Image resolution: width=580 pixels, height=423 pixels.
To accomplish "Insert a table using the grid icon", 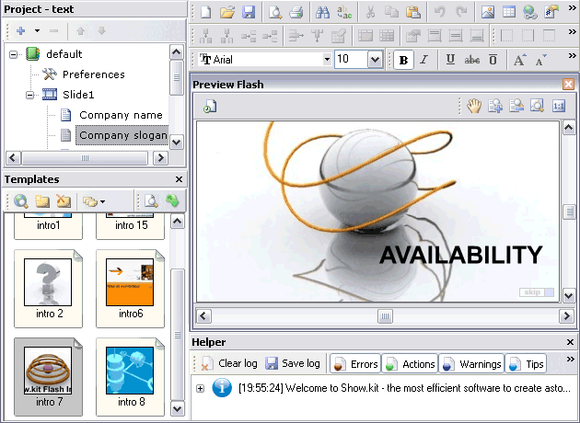I will point(509,12).
